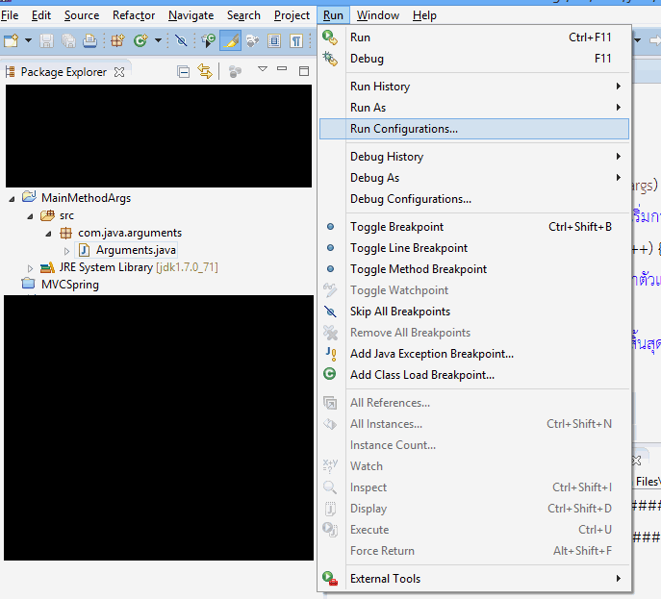Open the New wizard dropdown arrow
The height and width of the screenshot is (599, 661).
[x=28, y=40]
